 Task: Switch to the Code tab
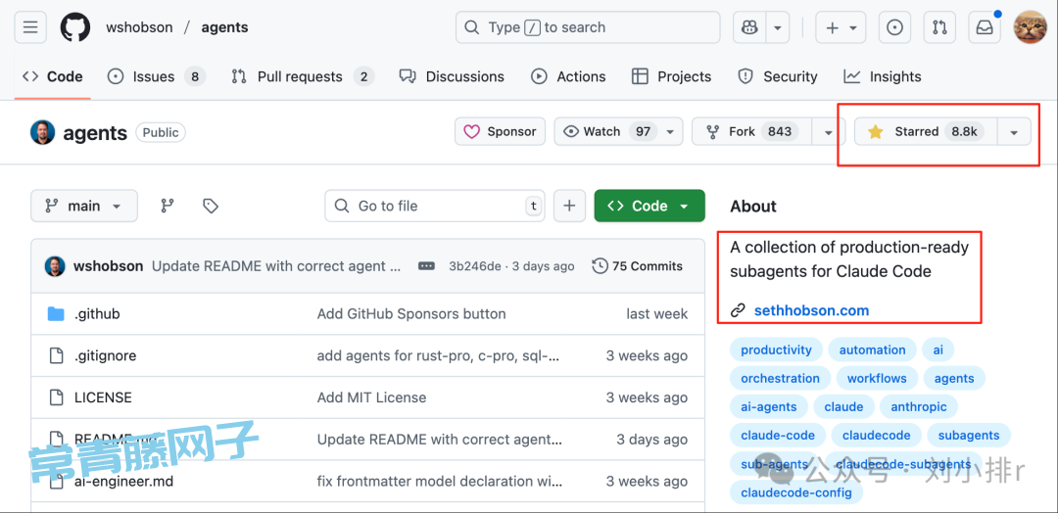click(x=53, y=76)
